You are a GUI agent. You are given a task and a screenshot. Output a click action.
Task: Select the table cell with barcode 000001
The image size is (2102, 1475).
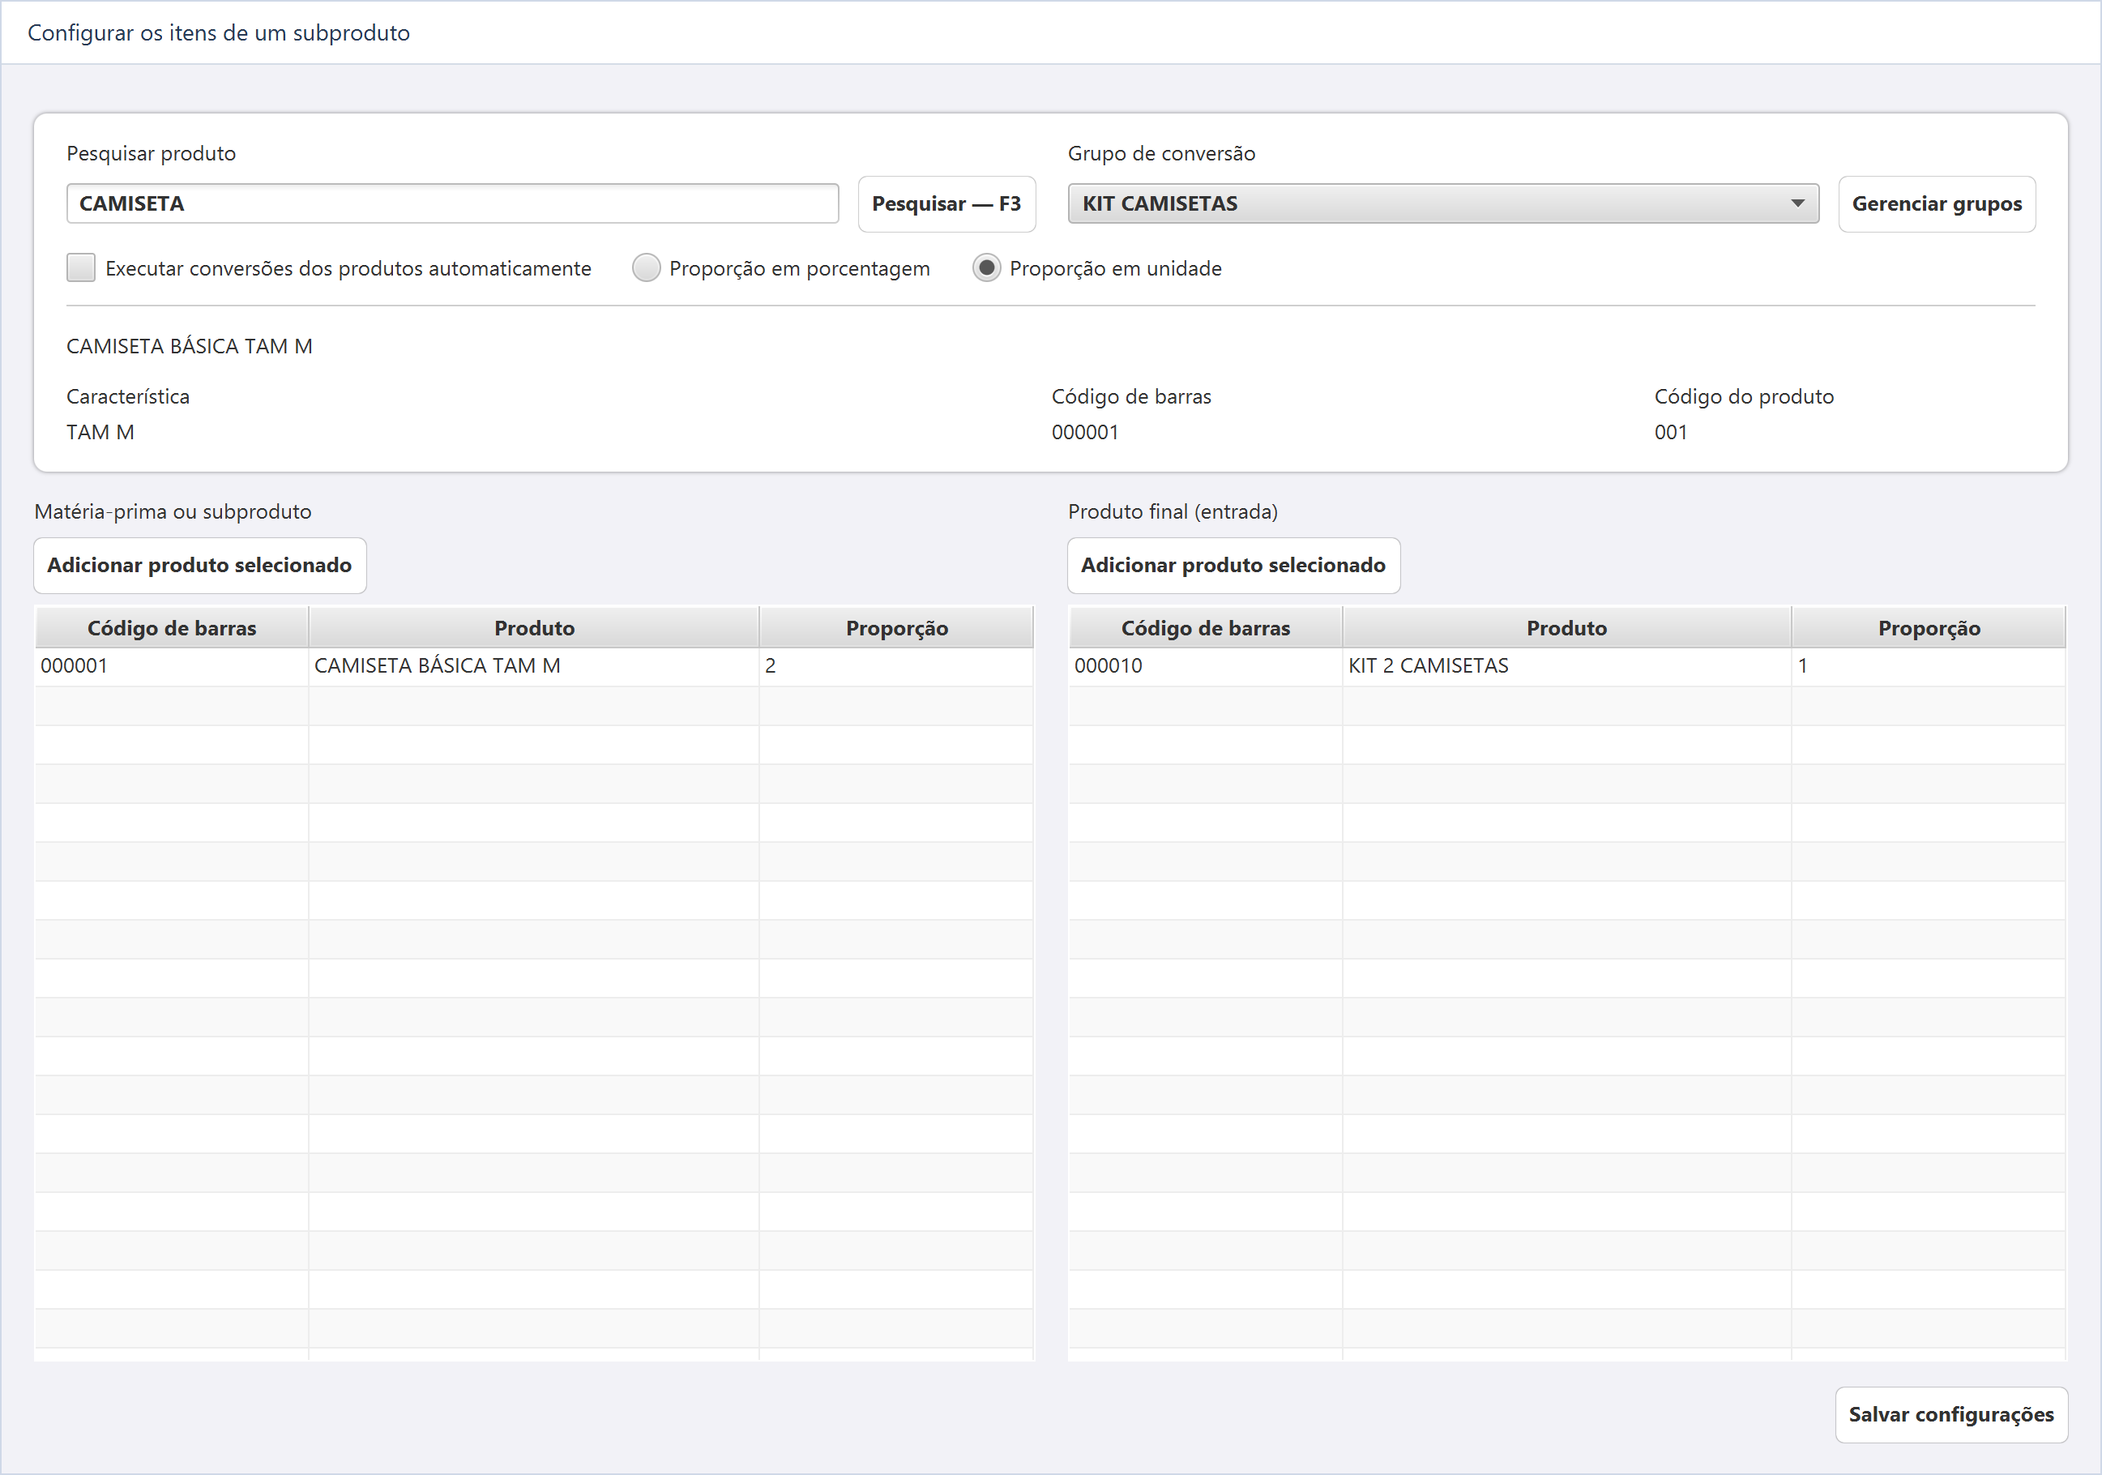[x=171, y=666]
